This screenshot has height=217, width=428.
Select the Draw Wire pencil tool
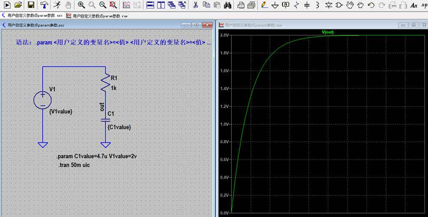pyautogui.click(x=264, y=5)
